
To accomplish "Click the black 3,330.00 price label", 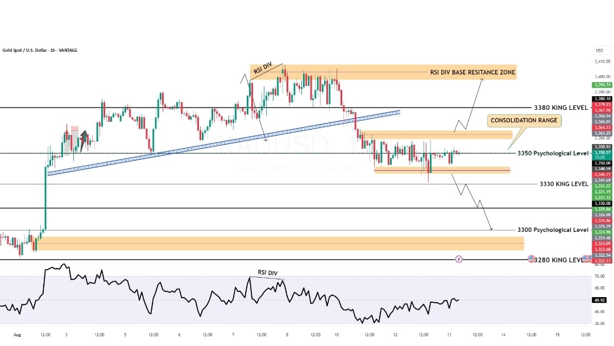I will click(602, 204).
